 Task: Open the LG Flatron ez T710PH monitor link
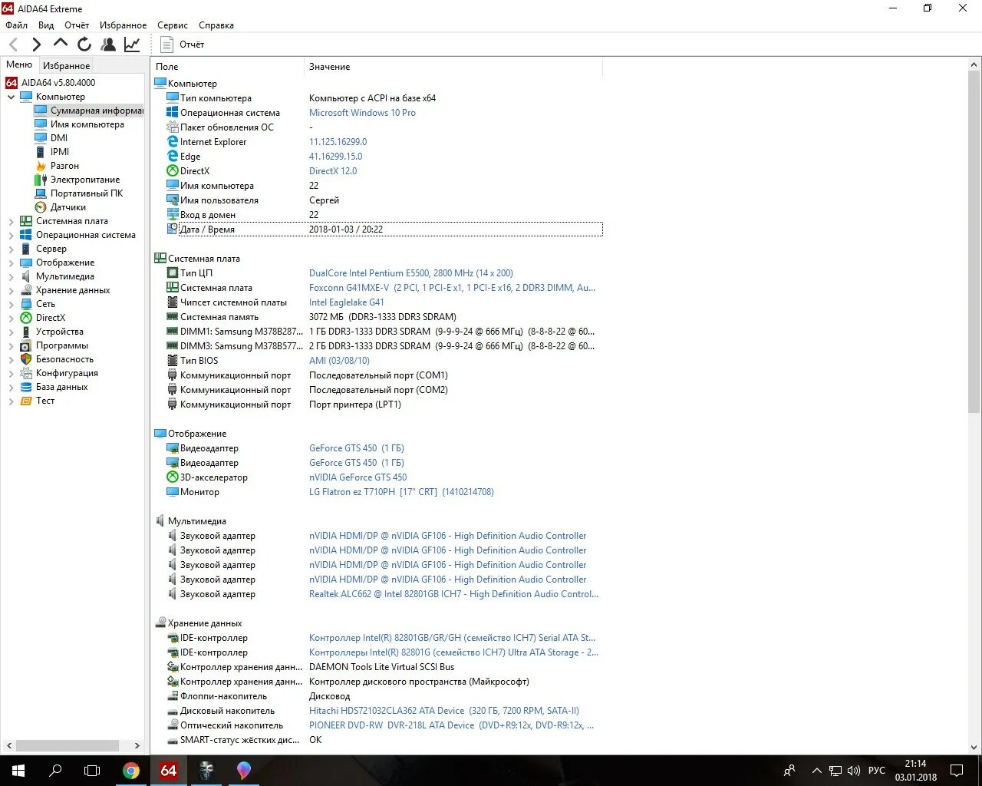pos(401,492)
